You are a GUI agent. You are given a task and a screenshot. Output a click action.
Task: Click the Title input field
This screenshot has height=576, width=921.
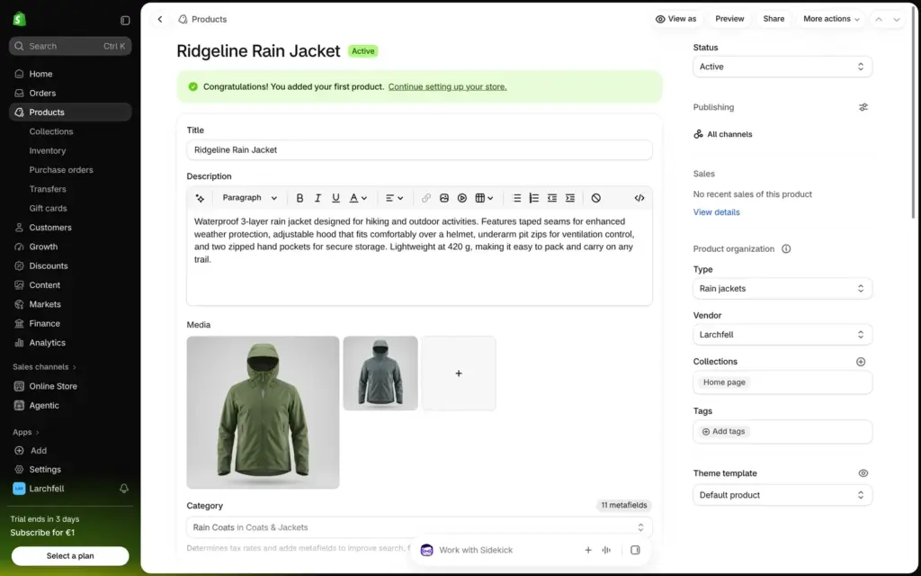click(419, 150)
